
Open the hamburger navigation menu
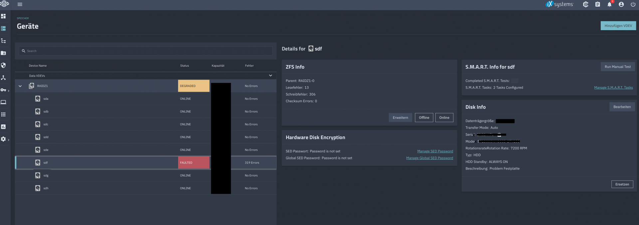click(20, 4)
